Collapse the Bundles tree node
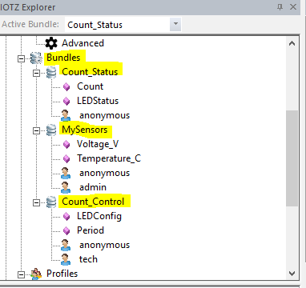Image resolution: width=306 pixels, height=288 pixels. 21,58
